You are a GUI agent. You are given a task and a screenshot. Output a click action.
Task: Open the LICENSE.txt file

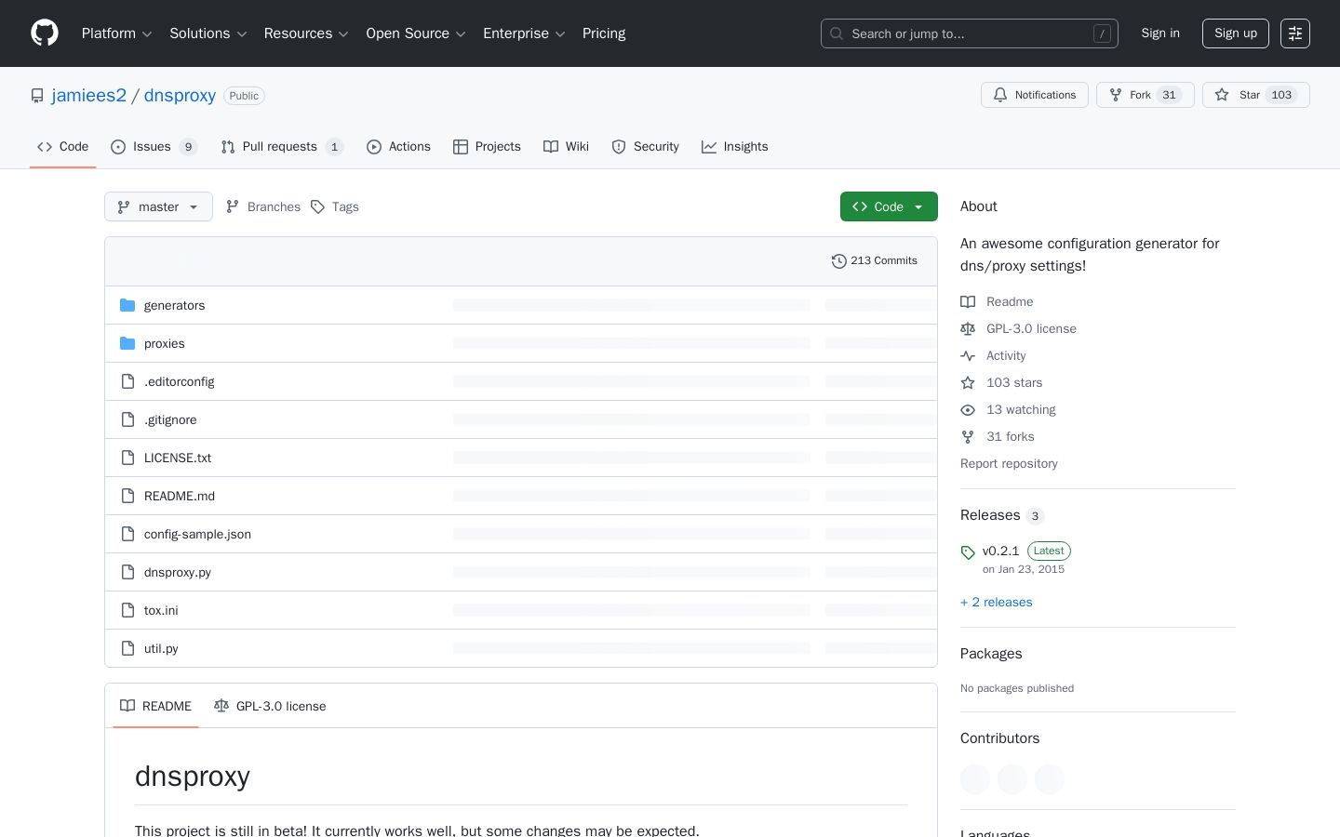[178, 458]
